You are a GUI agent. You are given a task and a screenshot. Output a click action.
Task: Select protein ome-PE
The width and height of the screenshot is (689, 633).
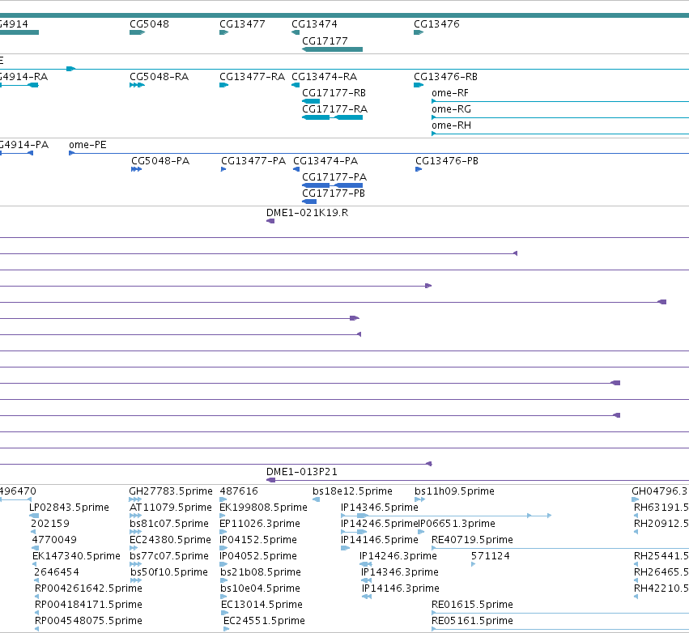pyautogui.click(x=87, y=145)
